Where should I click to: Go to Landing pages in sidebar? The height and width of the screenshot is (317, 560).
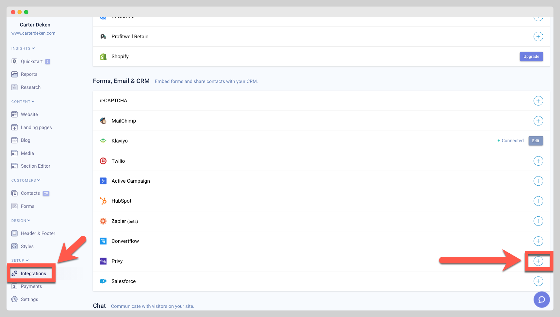coord(36,127)
